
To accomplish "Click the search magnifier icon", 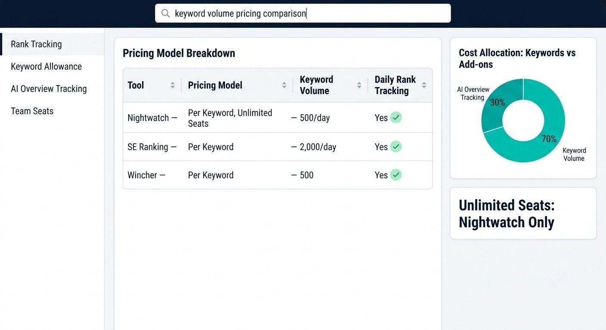I will pos(165,13).
